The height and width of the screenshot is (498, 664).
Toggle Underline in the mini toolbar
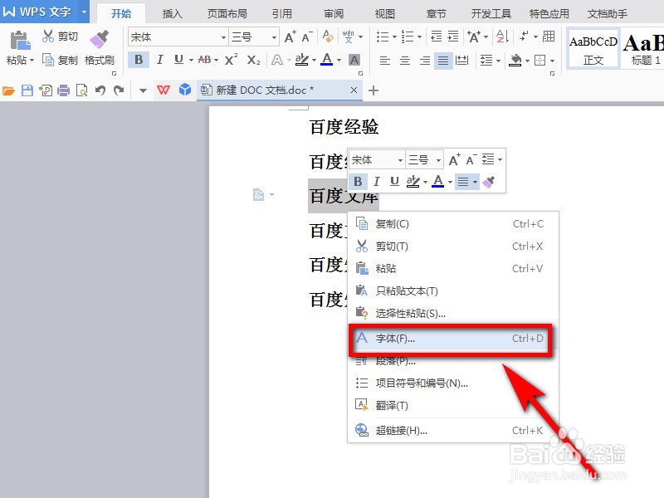[x=394, y=182]
